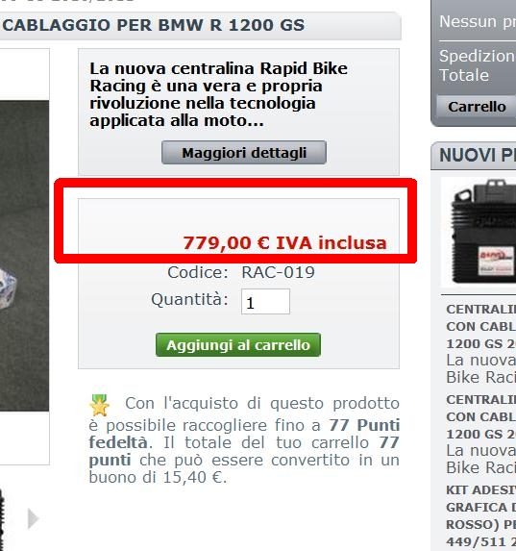The image size is (516, 551).
Task: Click the NUOVI PRODOTTI block header
Action: point(474,156)
